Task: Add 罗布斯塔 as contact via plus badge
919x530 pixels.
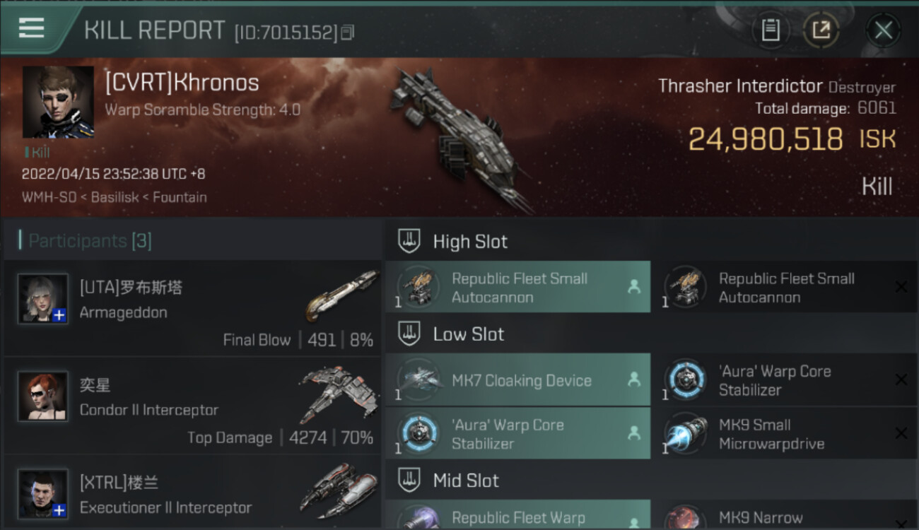Action: click(x=59, y=316)
